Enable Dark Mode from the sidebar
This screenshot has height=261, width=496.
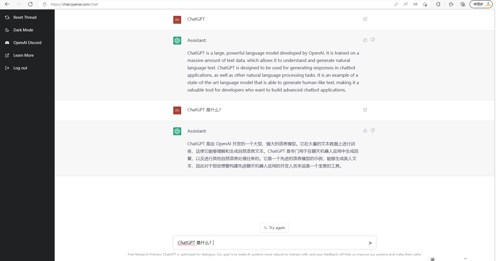click(x=23, y=30)
